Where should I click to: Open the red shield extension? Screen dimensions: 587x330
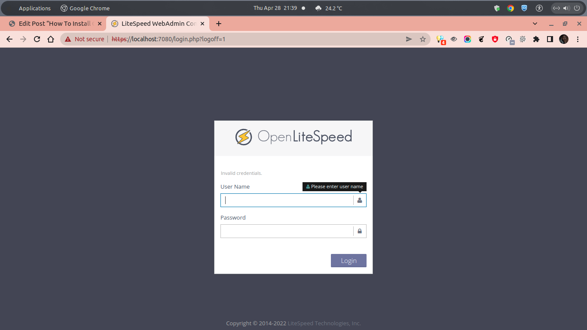tap(495, 39)
